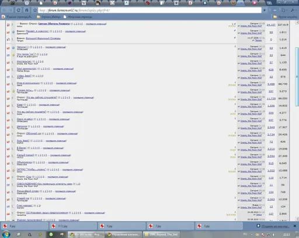Launch the green circle quick-launch icon
299x238 pixels.
click(51, 235)
